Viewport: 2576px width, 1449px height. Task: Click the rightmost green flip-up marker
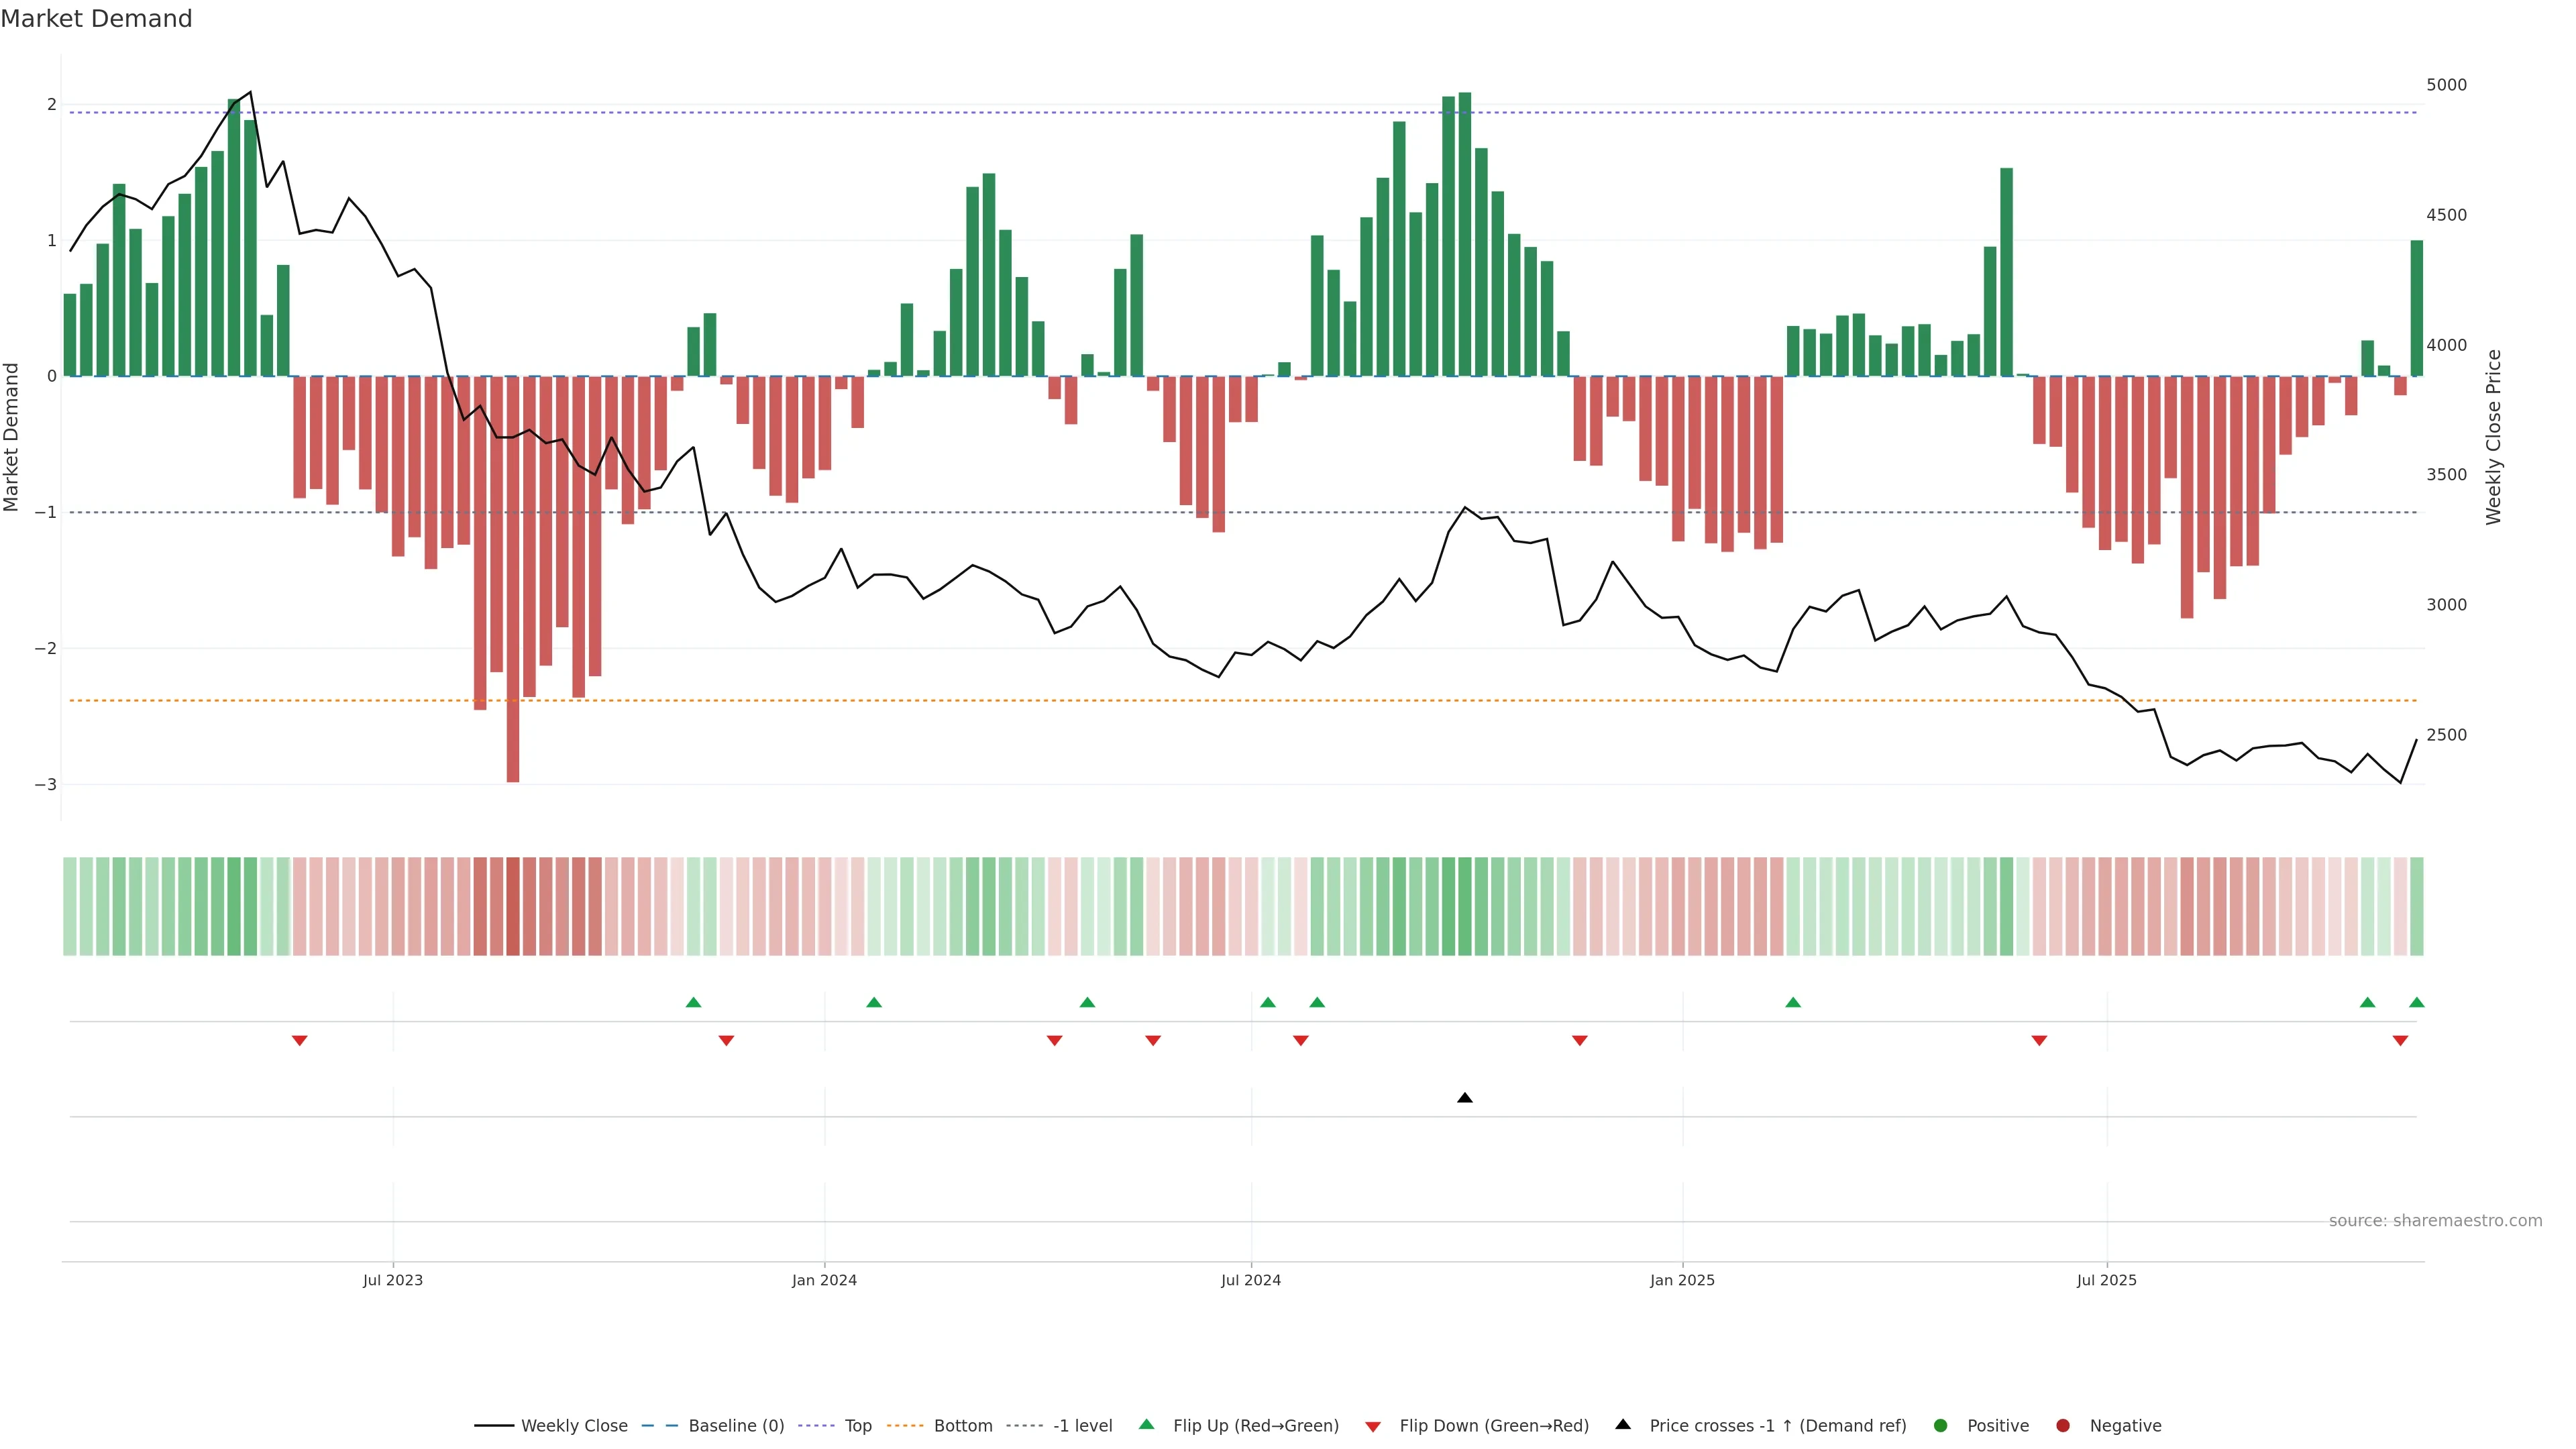click(x=2417, y=1002)
